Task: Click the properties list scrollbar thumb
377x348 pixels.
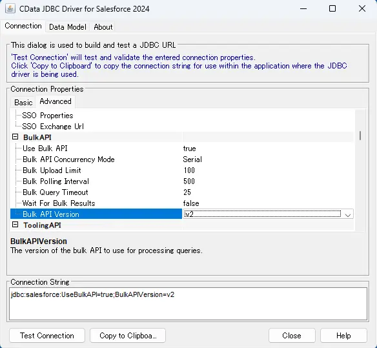Action: pos(360,136)
